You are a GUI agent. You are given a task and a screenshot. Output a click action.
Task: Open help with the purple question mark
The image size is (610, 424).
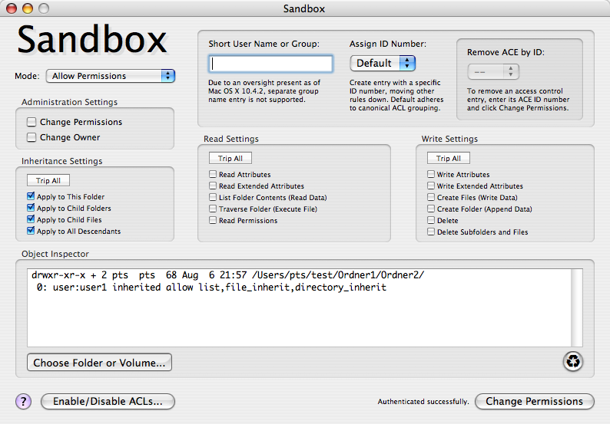click(x=24, y=401)
